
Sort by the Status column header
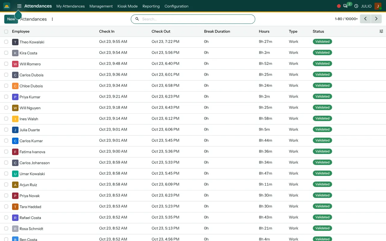(x=318, y=31)
